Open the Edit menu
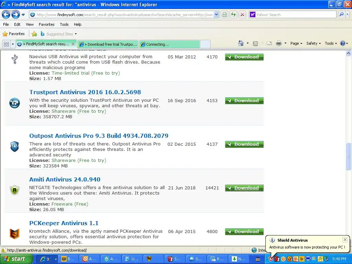The image size is (352, 264). [17, 24]
